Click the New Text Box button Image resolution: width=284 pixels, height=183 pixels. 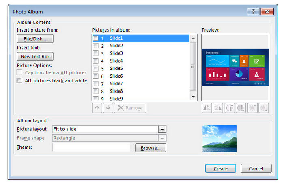click(35, 57)
